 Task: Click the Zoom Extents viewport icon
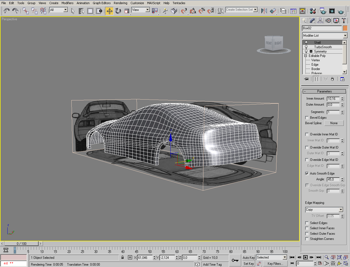(339, 257)
